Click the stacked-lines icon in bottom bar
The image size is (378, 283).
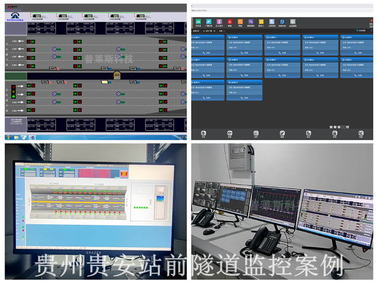click(308, 133)
